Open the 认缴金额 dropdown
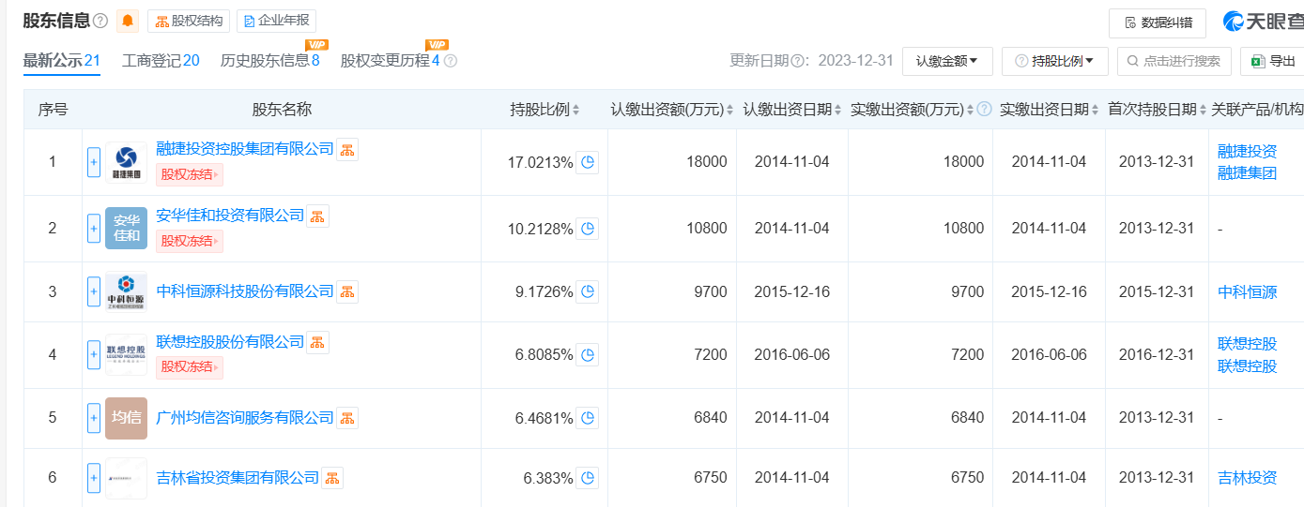 click(947, 61)
